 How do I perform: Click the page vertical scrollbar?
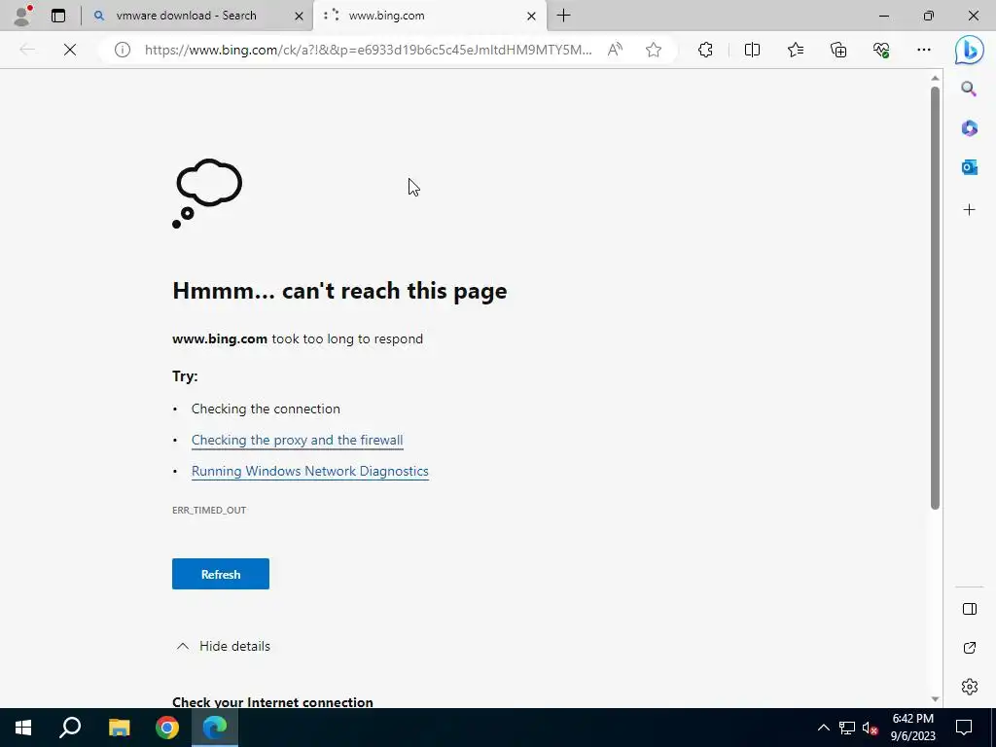(x=935, y=298)
